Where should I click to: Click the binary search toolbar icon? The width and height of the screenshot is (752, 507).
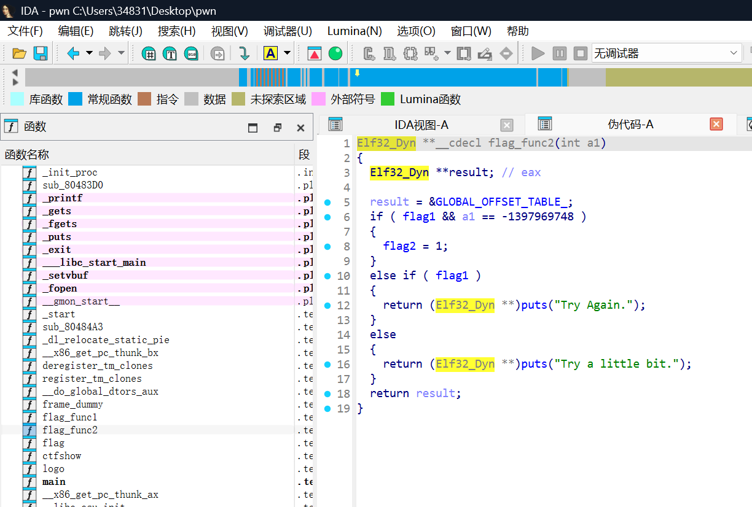tap(192, 53)
